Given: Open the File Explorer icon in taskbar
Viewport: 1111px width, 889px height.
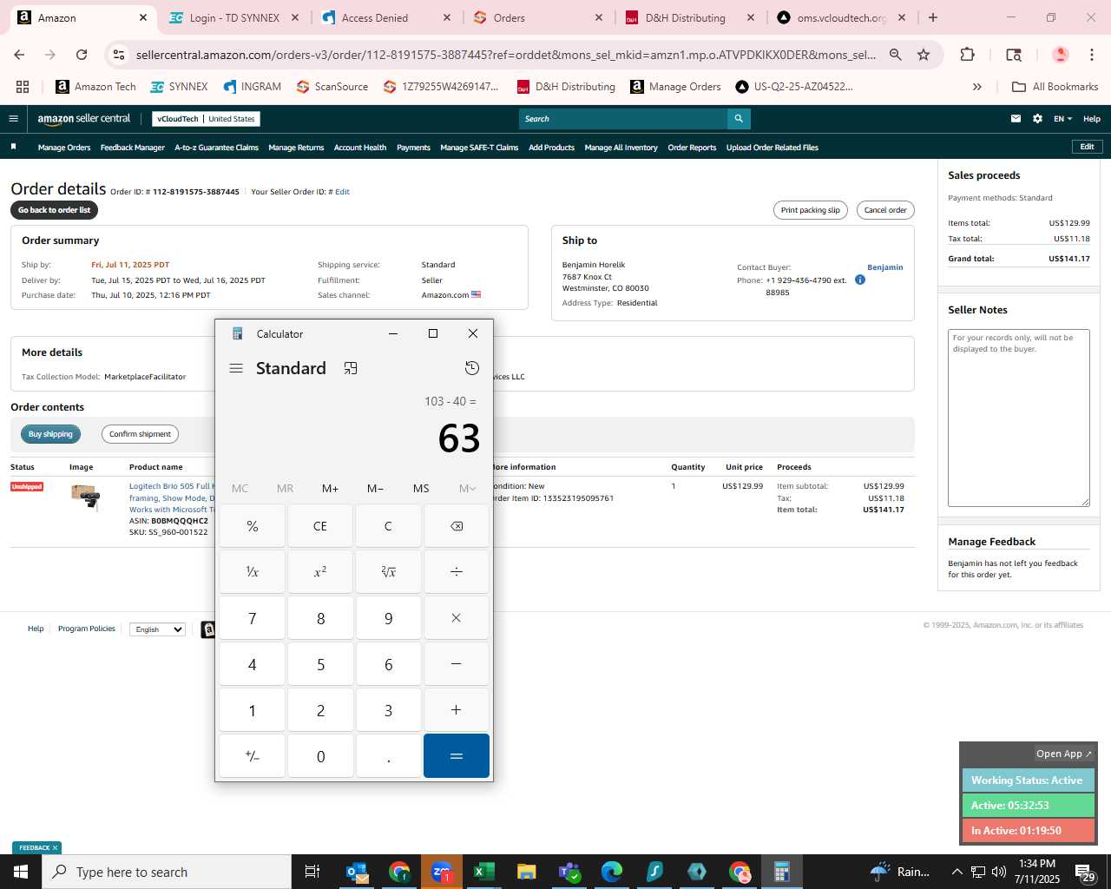Looking at the screenshot, I should pos(526,872).
